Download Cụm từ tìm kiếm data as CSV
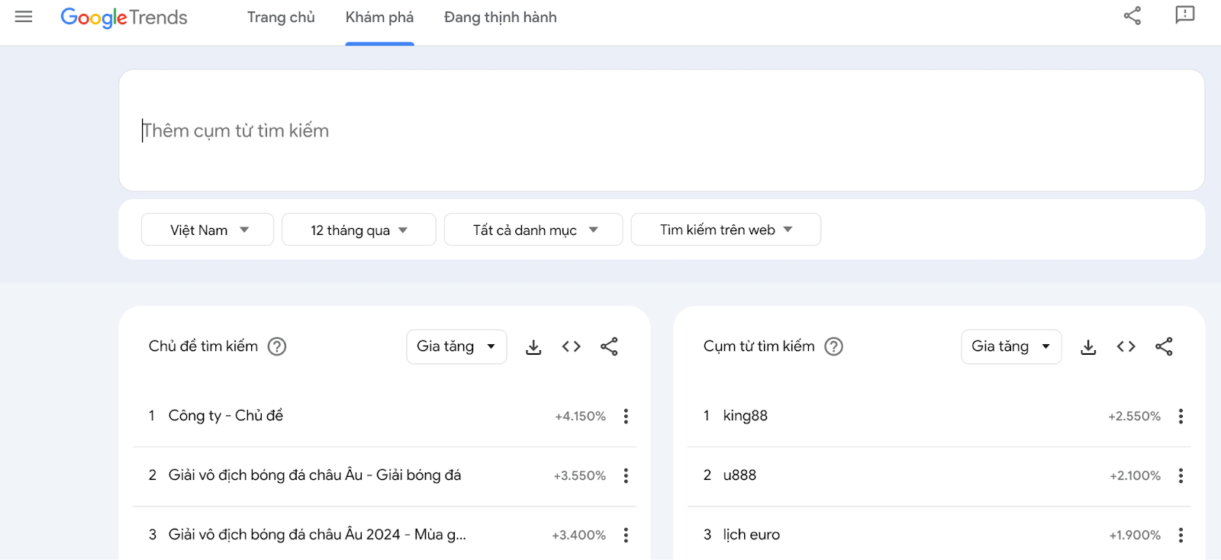Screen dimensions: 1221x560 click(x=1088, y=347)
